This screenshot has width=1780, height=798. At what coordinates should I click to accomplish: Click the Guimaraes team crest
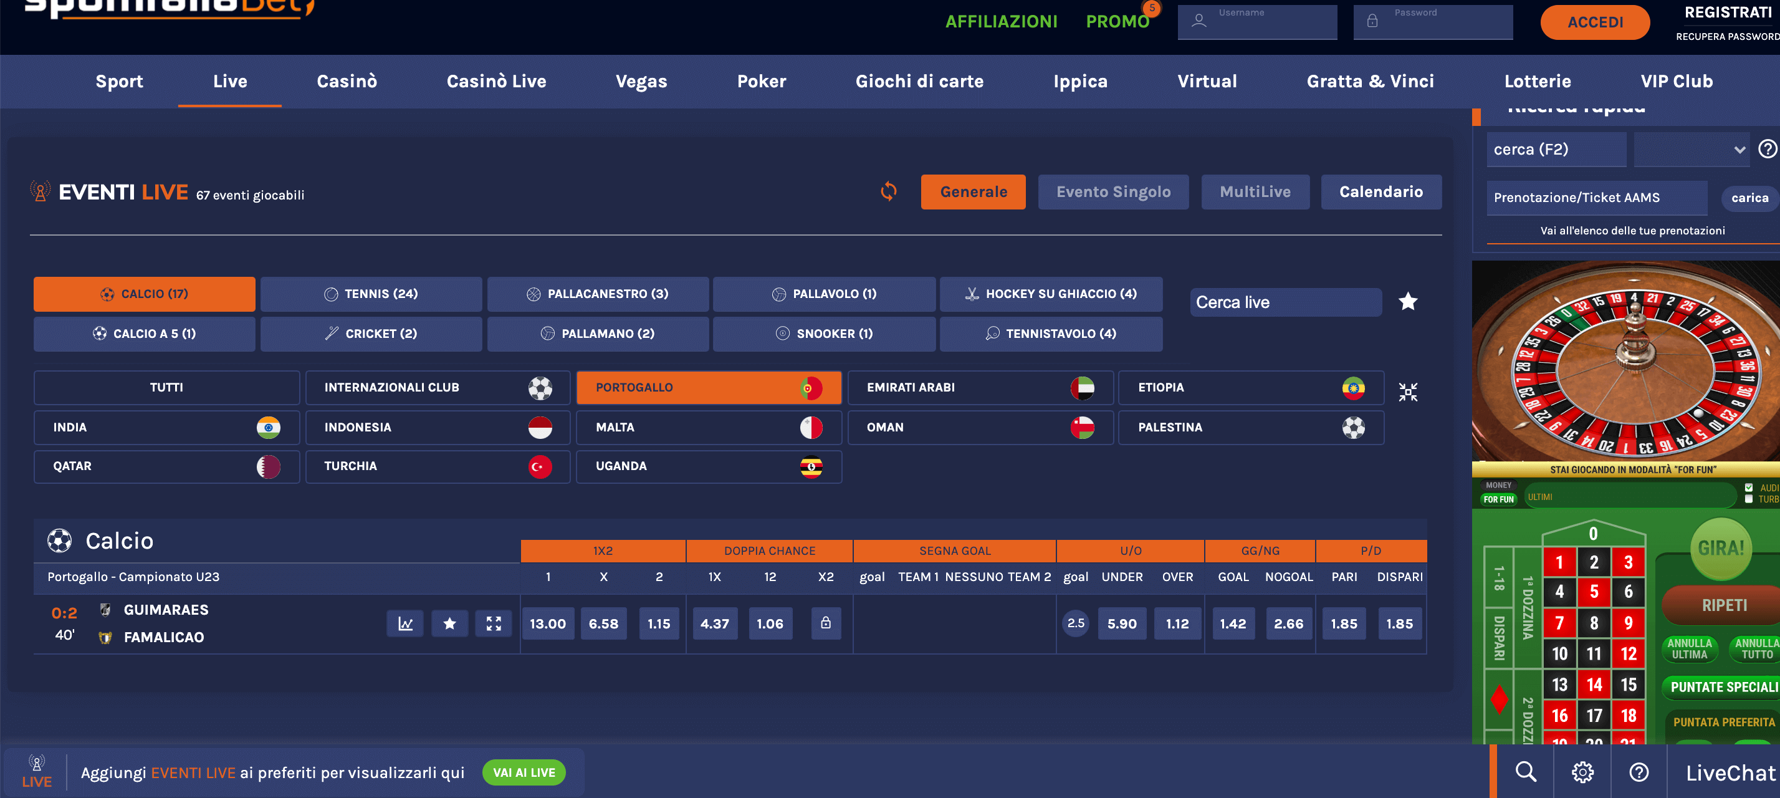tap(105, 609)
